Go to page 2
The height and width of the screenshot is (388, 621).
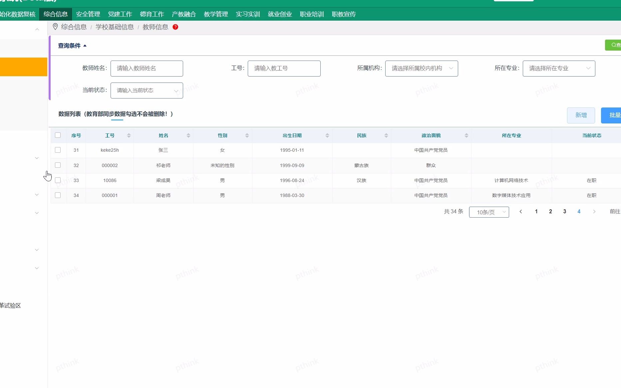[x=550, y=212]
